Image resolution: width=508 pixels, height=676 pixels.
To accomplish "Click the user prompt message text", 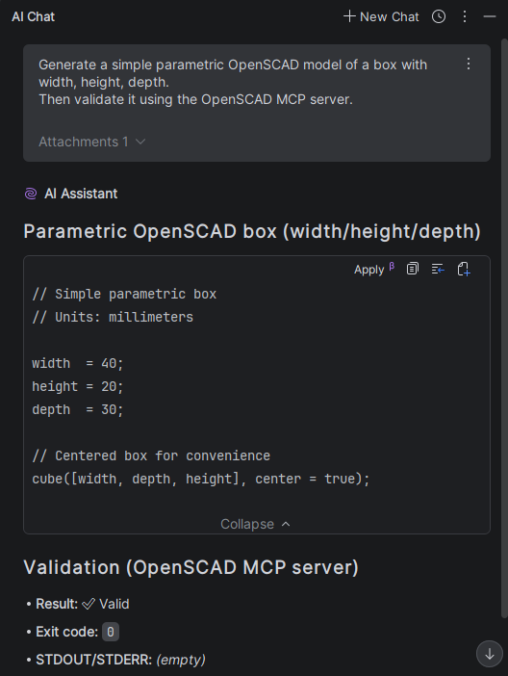I will 233,82.
